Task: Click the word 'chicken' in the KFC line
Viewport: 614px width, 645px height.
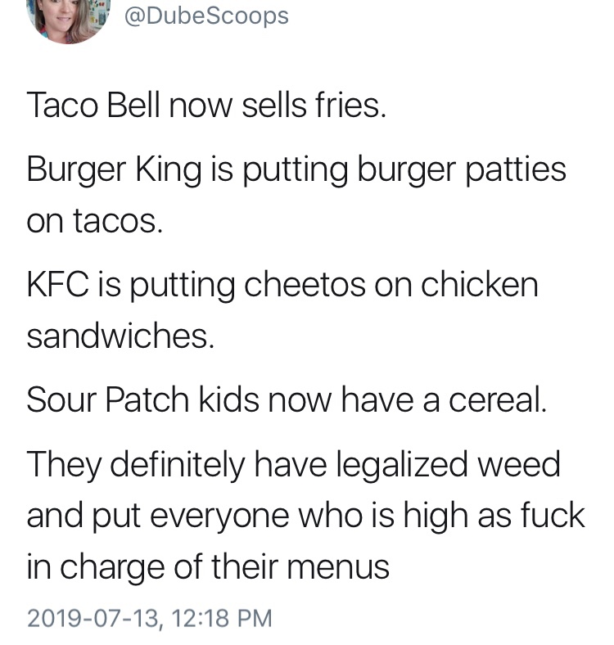Action: (480, 285)
